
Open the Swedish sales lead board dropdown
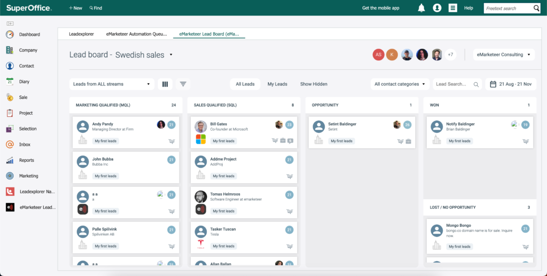[x=171, y=54]
